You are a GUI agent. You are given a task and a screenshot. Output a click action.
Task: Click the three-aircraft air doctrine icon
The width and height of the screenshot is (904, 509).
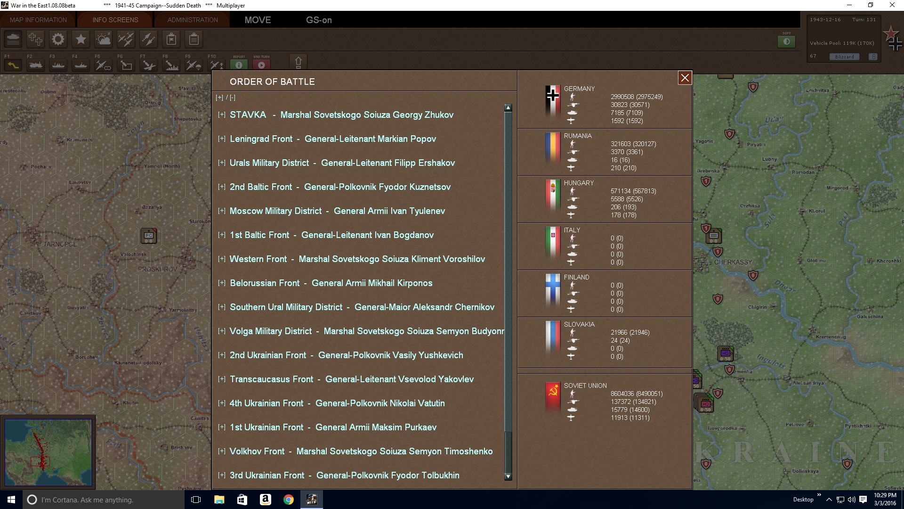[126, 39]
